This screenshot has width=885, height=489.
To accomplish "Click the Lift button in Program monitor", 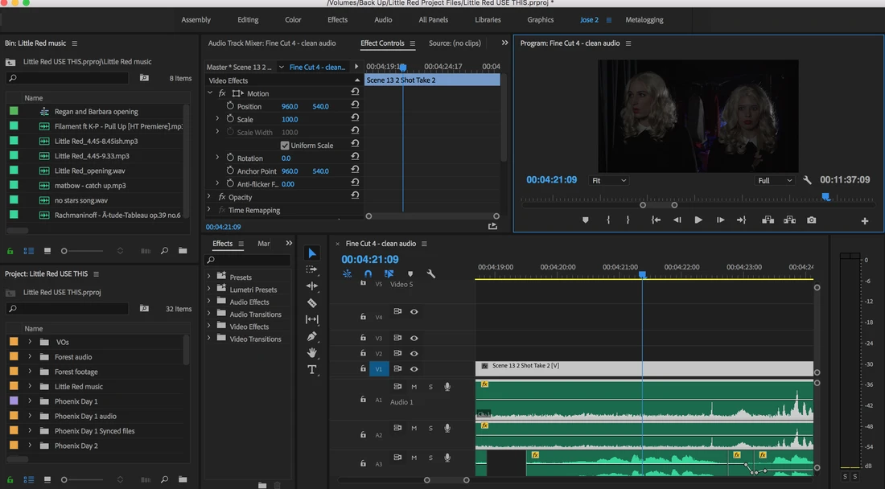I will (x=768, y=220).
